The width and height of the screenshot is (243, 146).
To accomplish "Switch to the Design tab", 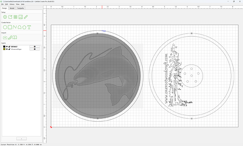I will (x=4, y=8).
